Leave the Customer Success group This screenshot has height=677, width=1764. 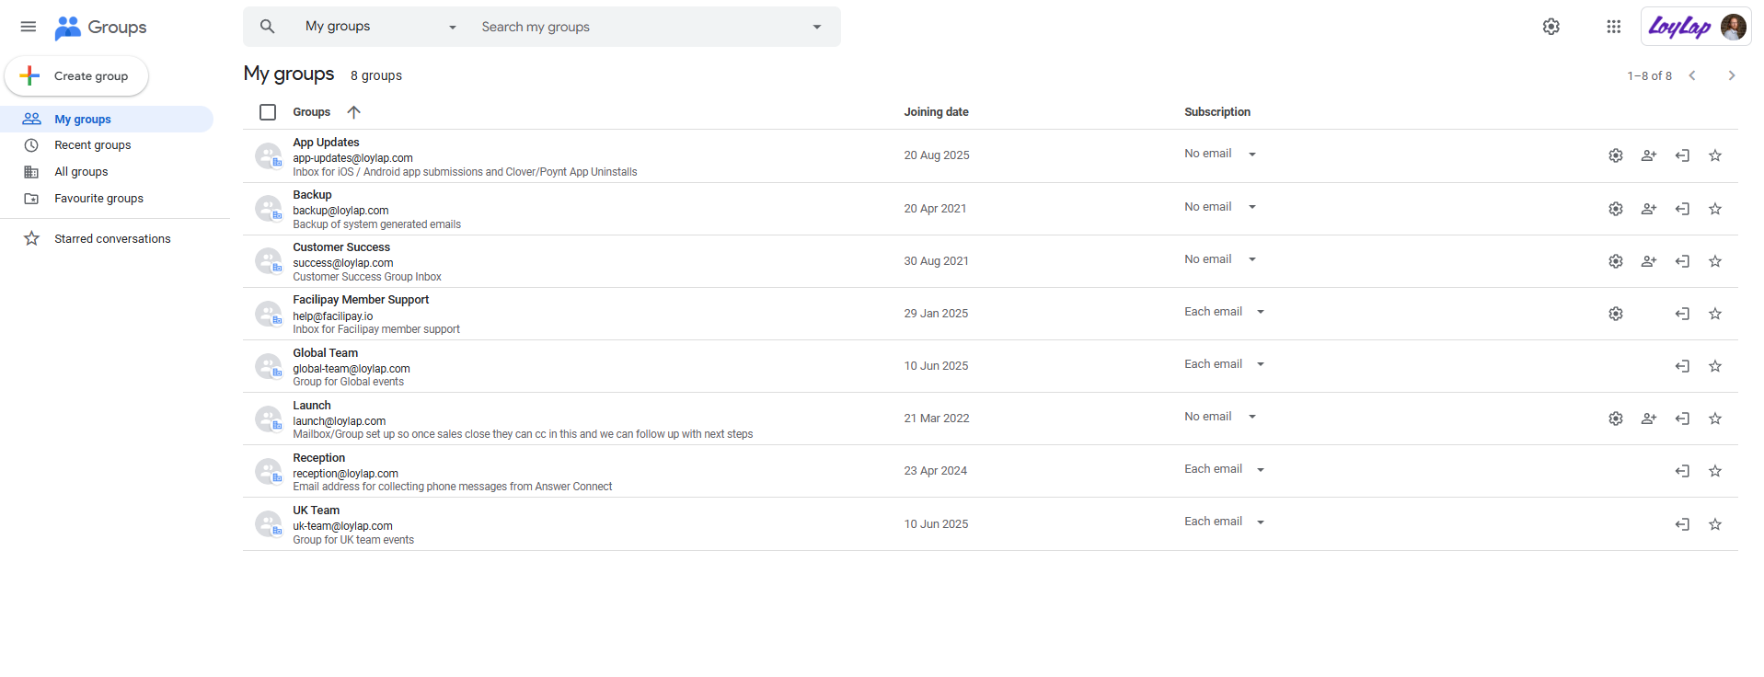tap(1681, 261)
